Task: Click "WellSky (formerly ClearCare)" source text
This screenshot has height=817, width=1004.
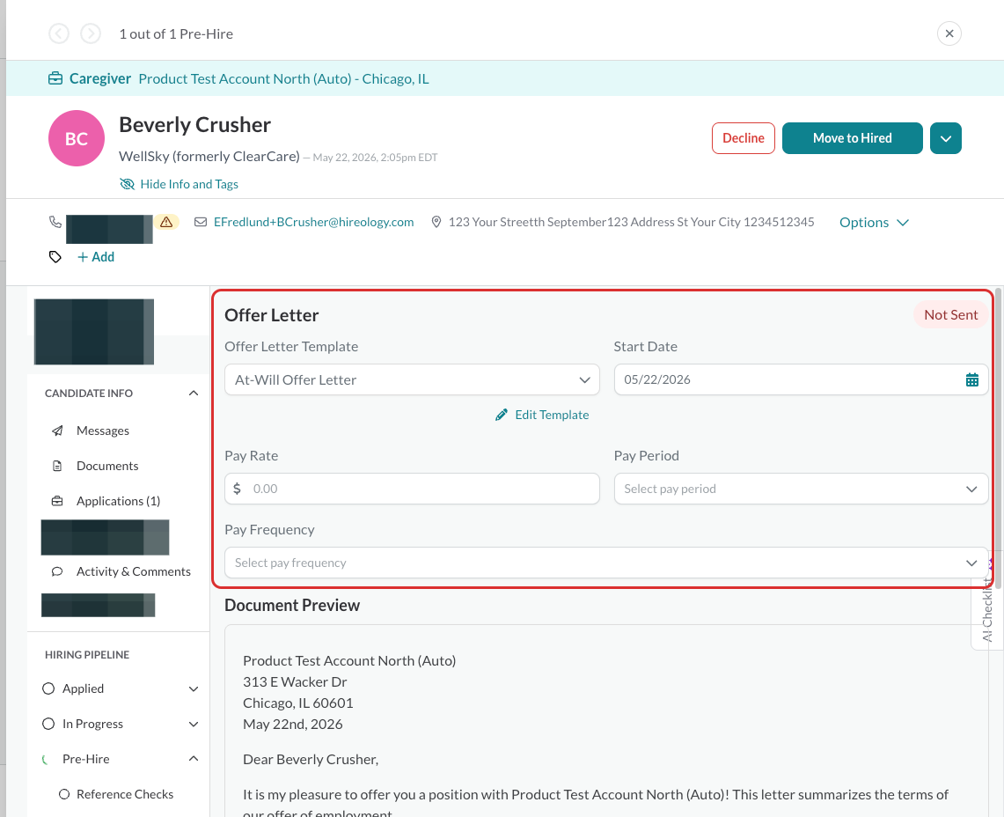Action: (x=209, y=157)
